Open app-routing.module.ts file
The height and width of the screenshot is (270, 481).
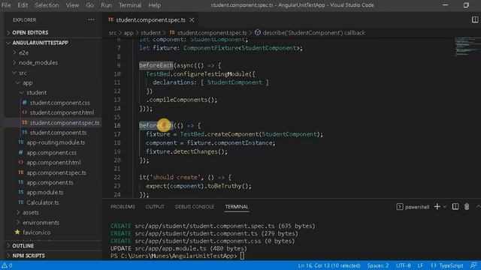[56, 142]
